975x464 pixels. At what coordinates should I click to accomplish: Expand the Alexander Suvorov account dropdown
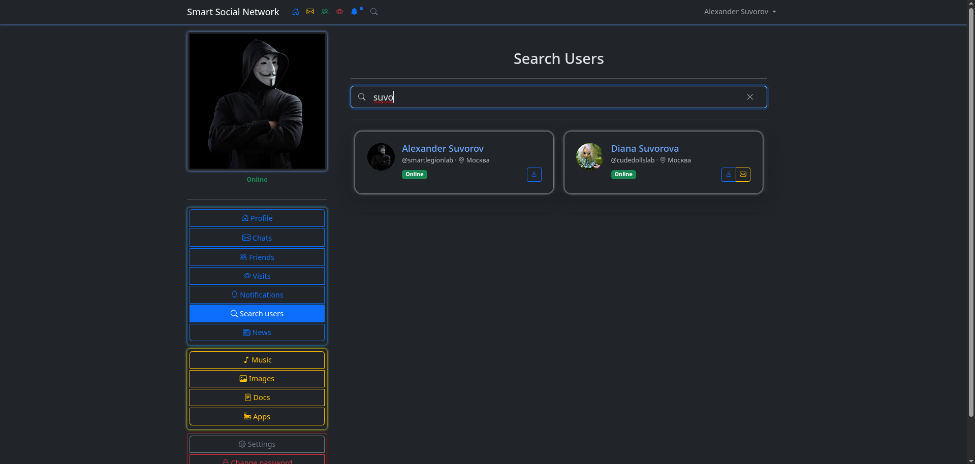click(x=740, y=12)
